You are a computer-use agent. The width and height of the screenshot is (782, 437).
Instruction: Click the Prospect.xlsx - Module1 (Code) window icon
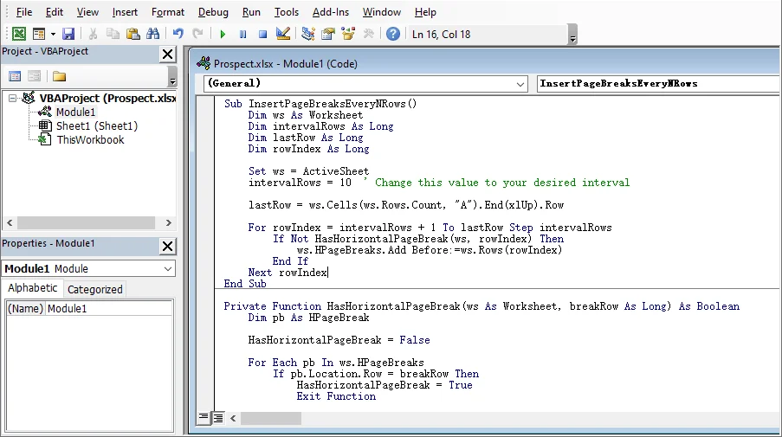click(x=204, y=63)
